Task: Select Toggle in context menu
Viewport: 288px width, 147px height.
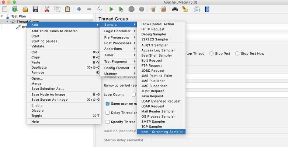Action: coord(64,116)
